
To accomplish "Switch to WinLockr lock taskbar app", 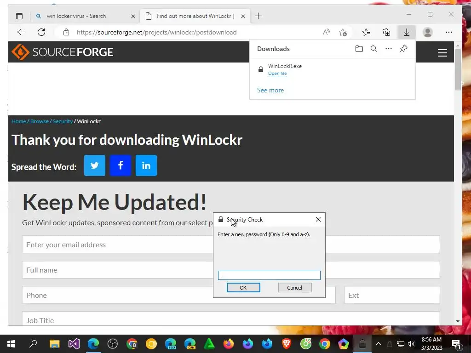I will tap(362, 344).
